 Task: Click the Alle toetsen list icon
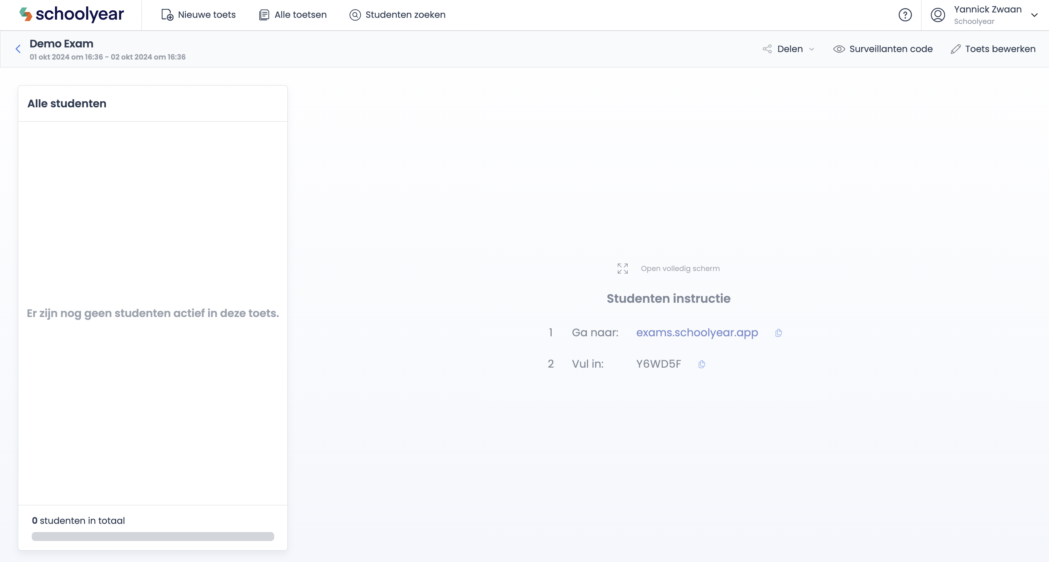[264, 15]
